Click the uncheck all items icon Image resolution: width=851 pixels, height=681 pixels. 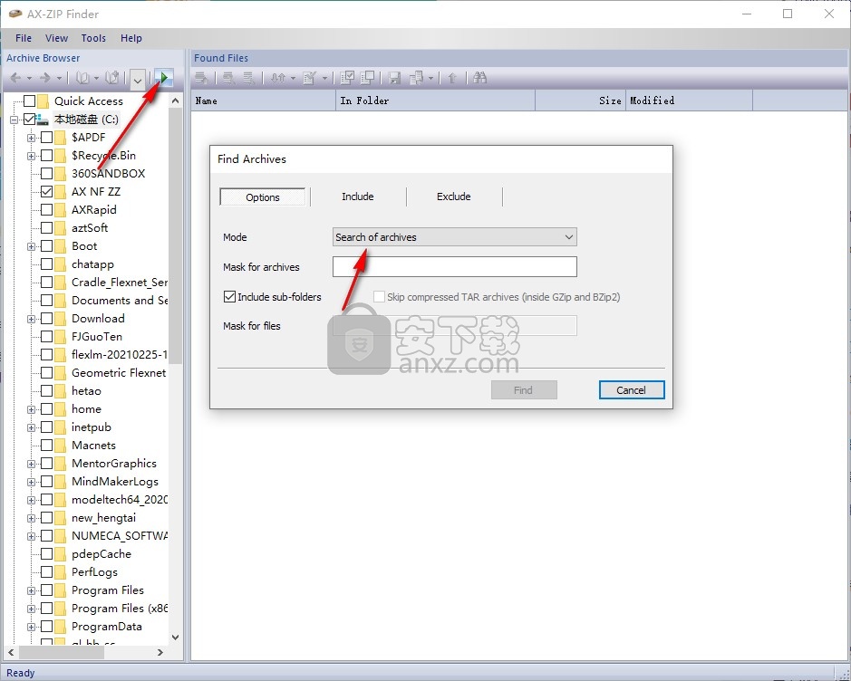coord(367,79)
